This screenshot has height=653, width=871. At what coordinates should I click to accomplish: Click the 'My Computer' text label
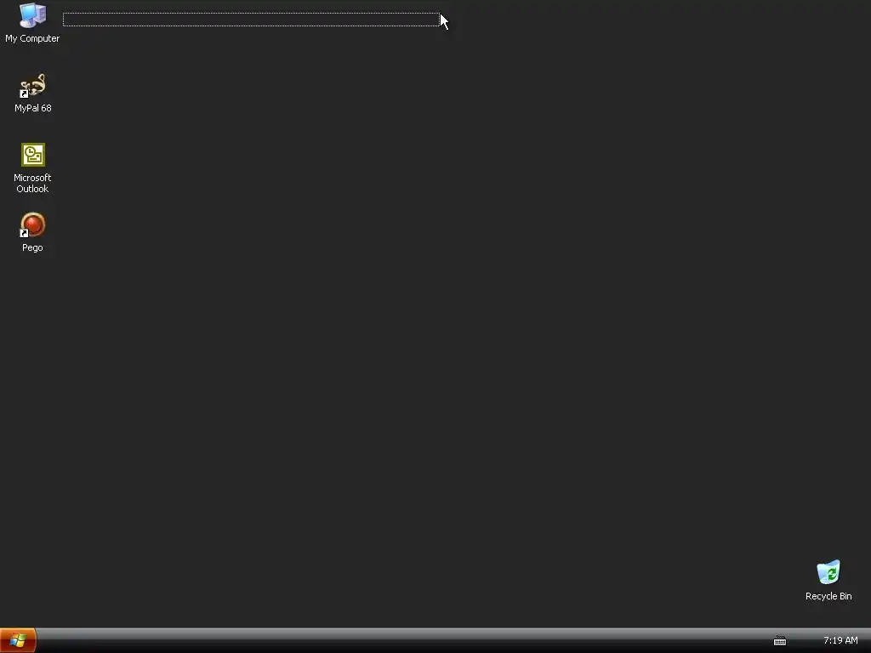point(32,38)
